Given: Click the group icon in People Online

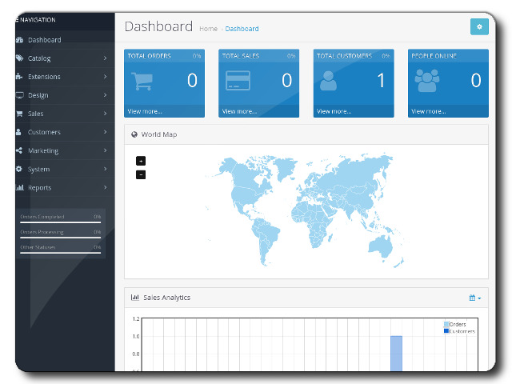Looking at the screenshot, I should point(427,81).
